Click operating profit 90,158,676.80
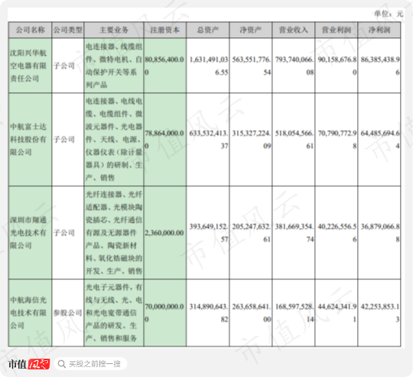Screen dimensions: 413x377 point(337,66)
